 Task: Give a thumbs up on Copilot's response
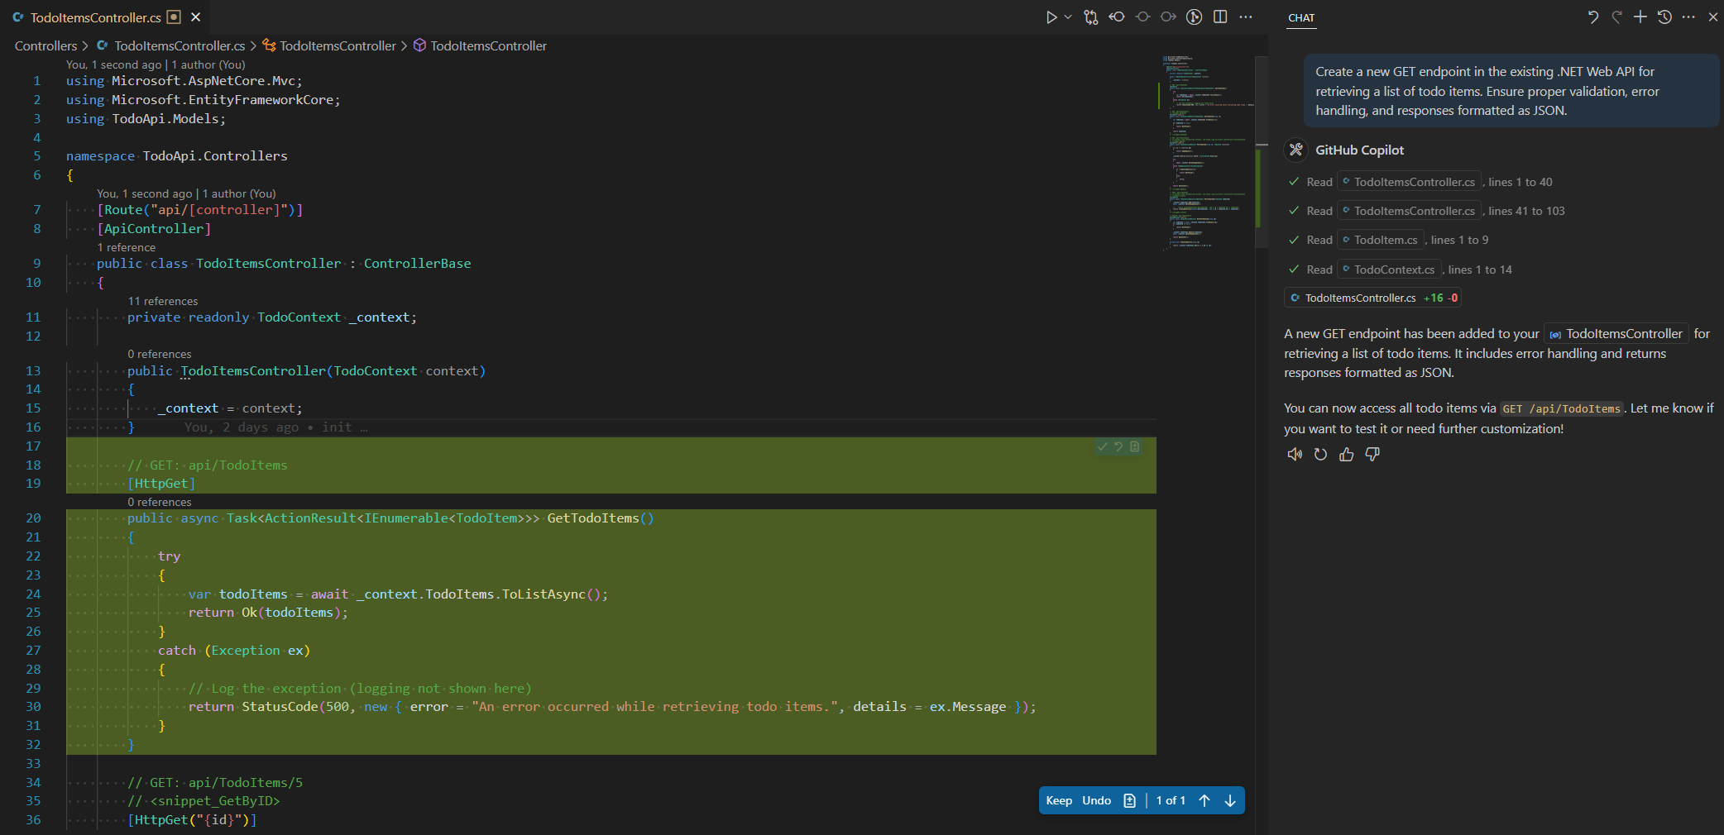(1346, 455)
